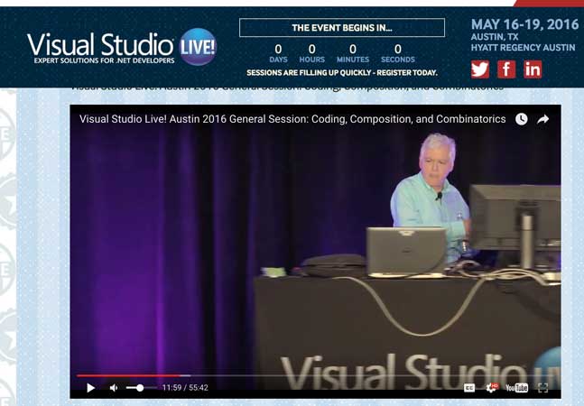The image size is (584, 406).
Task: Click the Visual Studio Live! logo
Action: click(122, 45)
